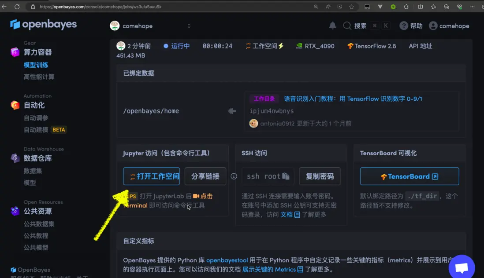
Task: Click the browser read aloud icon
Action: (328, 7)
